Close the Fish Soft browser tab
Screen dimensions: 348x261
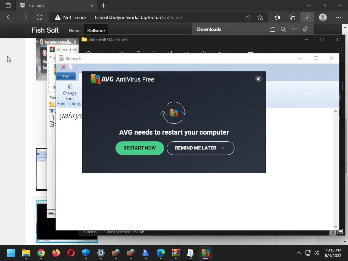[x=92, y=5]
